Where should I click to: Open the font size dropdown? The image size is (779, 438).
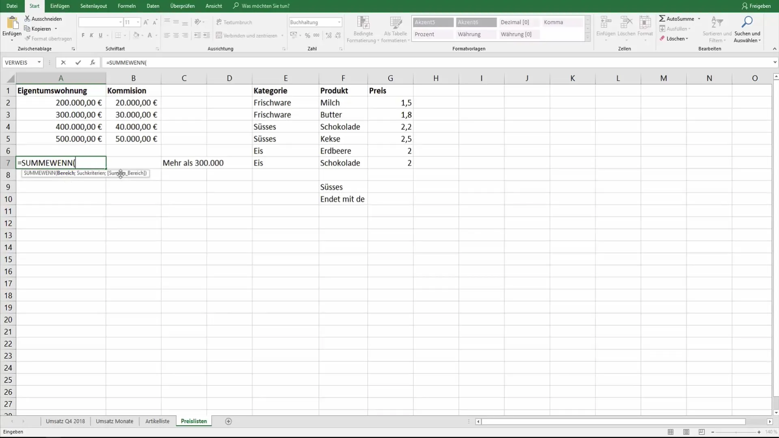point(138,22)
